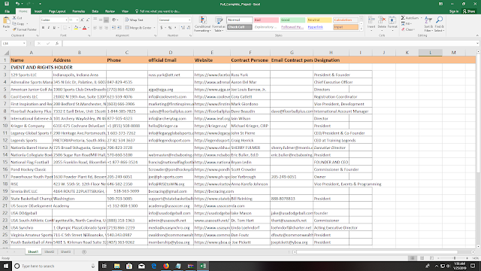Click Merge & Center
Image resolution: width=481 pixels, height=271 pixels.
pyautogui.click(x=138, y=28)
